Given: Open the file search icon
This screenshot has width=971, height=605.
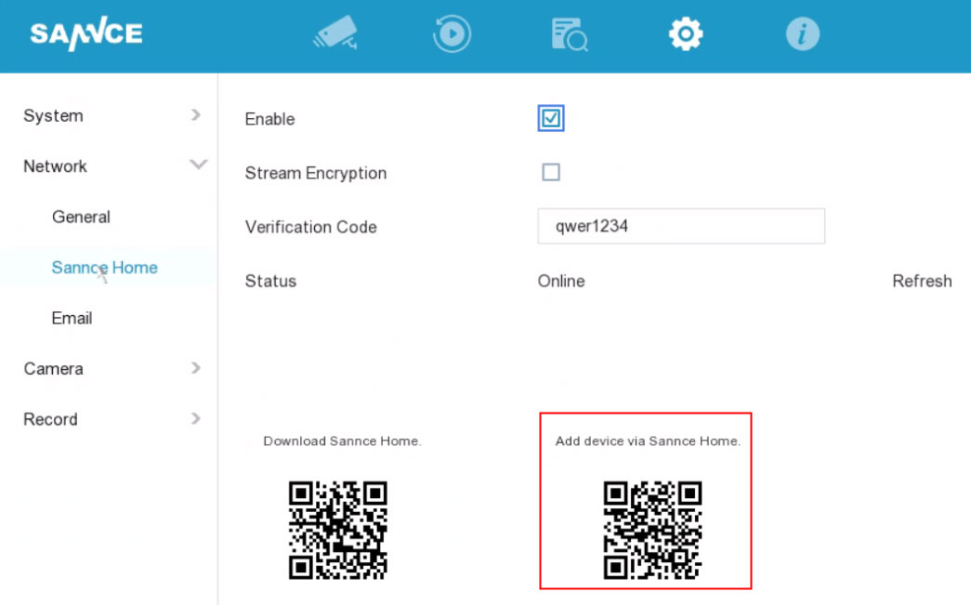Looking at the screenshot, I should 569,35.
